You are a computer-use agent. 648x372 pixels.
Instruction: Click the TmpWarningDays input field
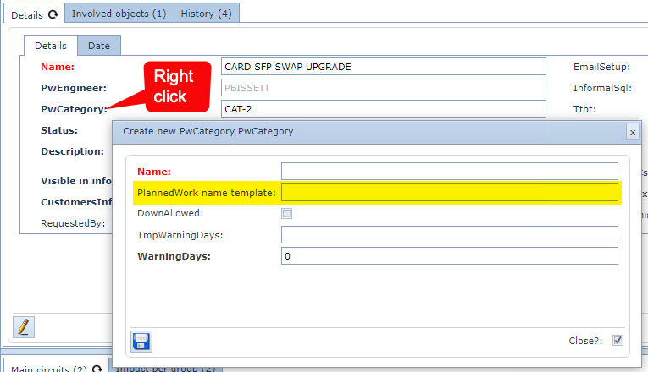(x=449, y=234)
